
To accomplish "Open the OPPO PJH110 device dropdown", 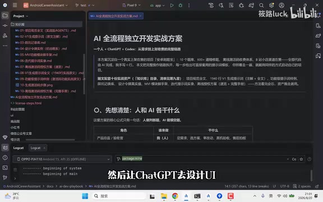I will click(x=62, y=159).
